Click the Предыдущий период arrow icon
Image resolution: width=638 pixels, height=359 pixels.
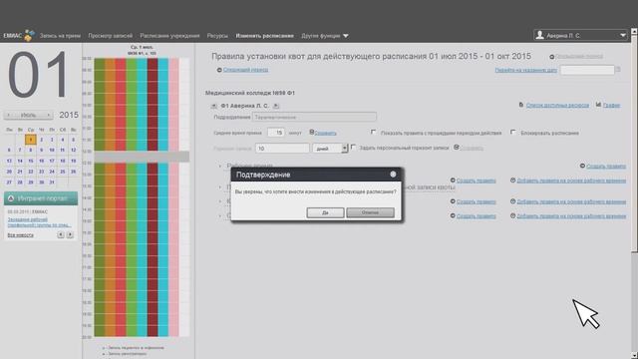click(x=551, y=57)
